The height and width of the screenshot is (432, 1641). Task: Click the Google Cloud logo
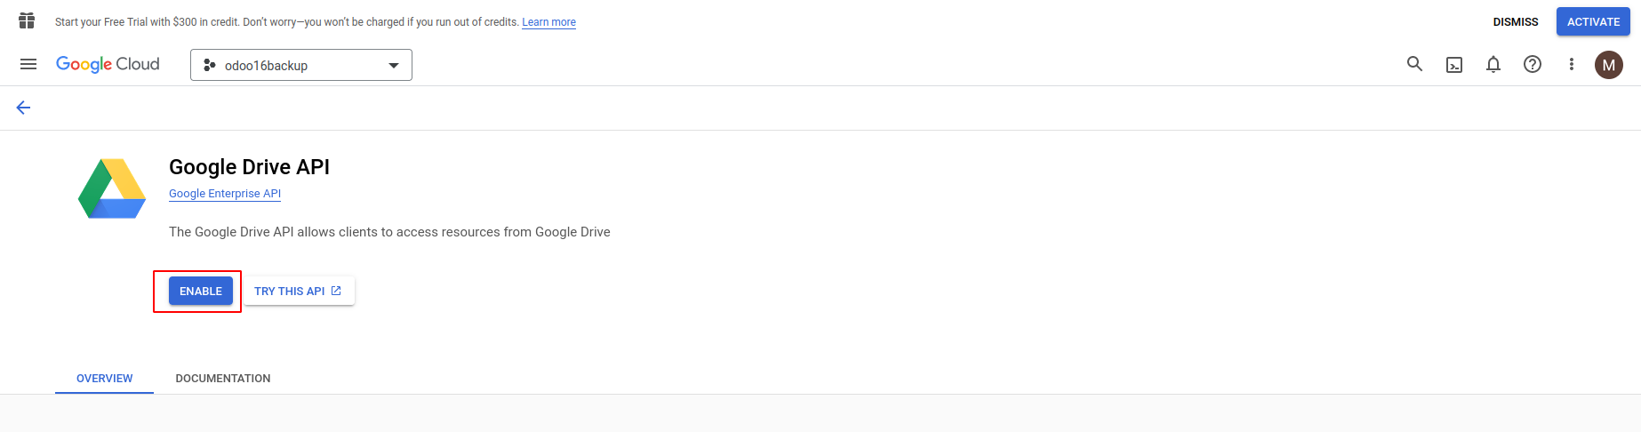tap(108, 64)
